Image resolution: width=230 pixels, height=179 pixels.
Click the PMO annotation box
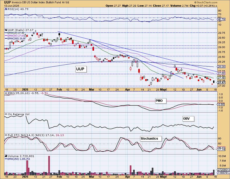click(161, 101)
